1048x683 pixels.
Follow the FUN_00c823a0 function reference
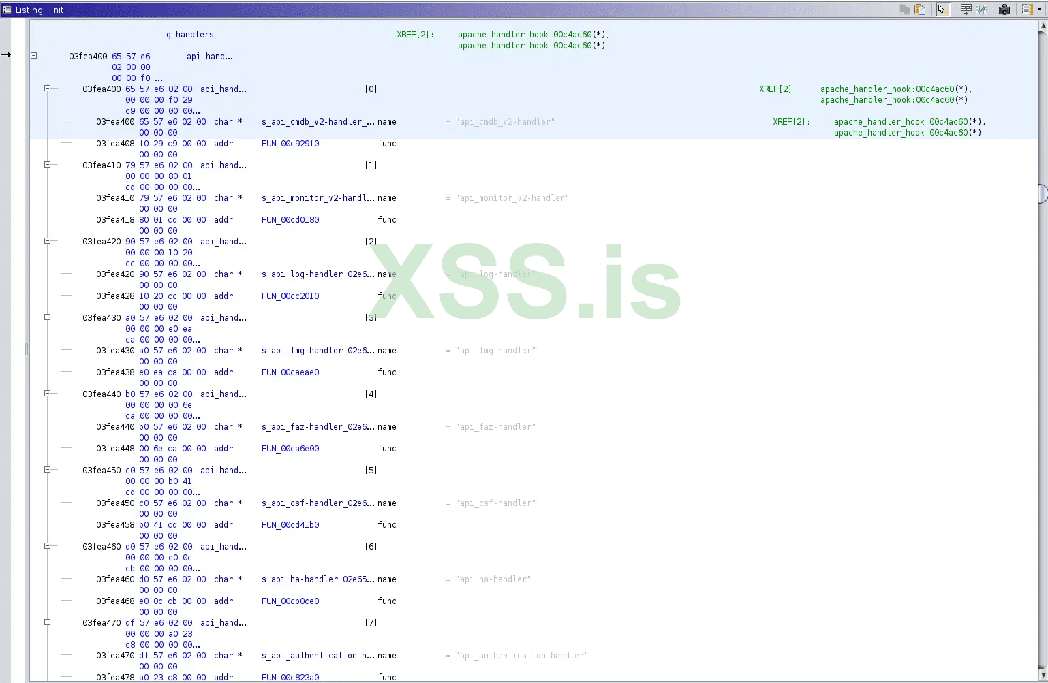coord(290,678)
